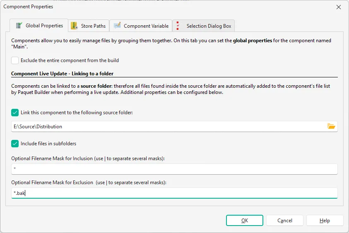Click the Component Variable tab icon
The width and height of the screenshot is (349, 233).
(117, 26)
